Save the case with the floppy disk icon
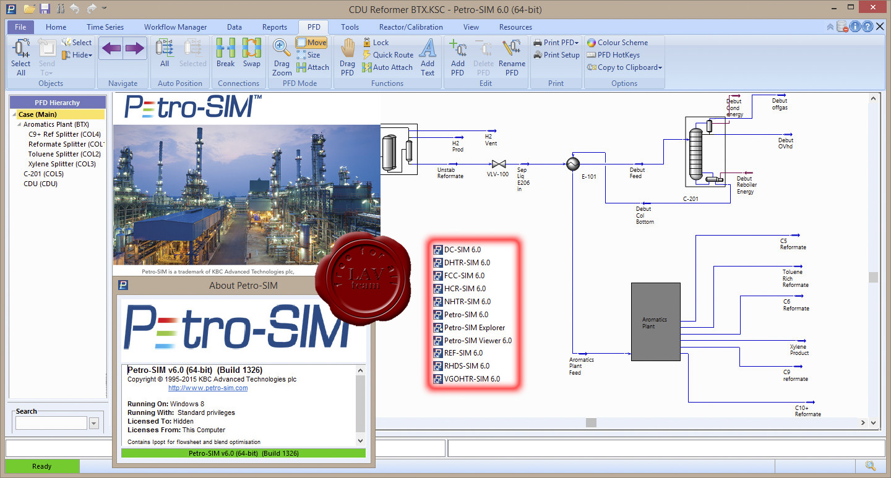Image resolution: width=891 pixels, height=478 pixels. pyautogui.click(x=45, y=9)
